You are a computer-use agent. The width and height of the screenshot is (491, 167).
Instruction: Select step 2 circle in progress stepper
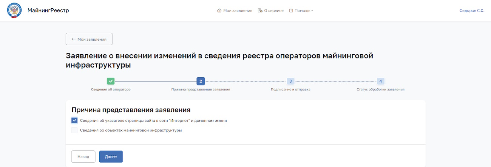(x=201, y=81)
